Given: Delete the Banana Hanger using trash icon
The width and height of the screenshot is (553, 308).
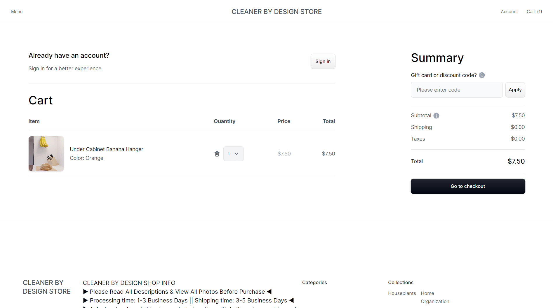Looking at the screenshot, I should [x=217, y=153].
